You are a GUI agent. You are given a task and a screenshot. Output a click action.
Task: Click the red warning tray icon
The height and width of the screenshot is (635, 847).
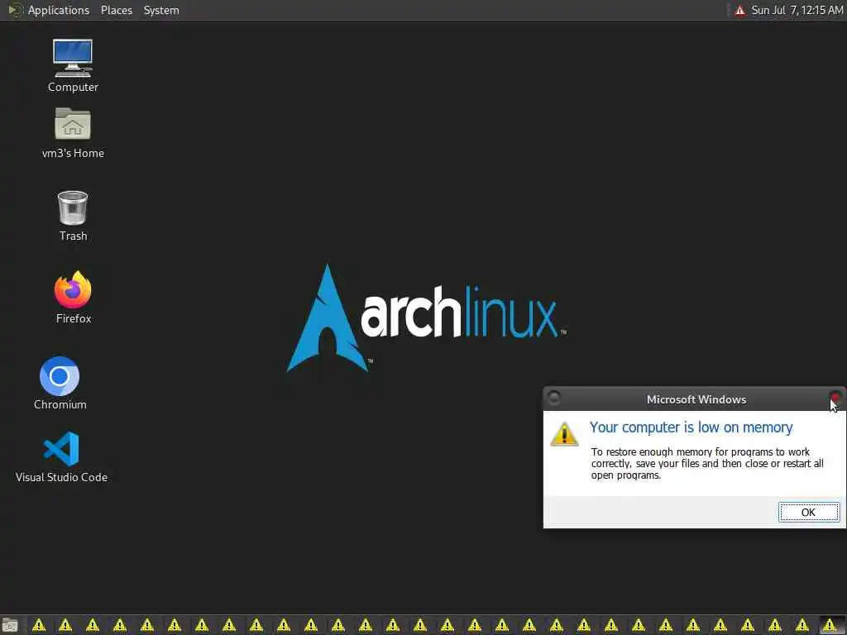[x=739, y=10]
